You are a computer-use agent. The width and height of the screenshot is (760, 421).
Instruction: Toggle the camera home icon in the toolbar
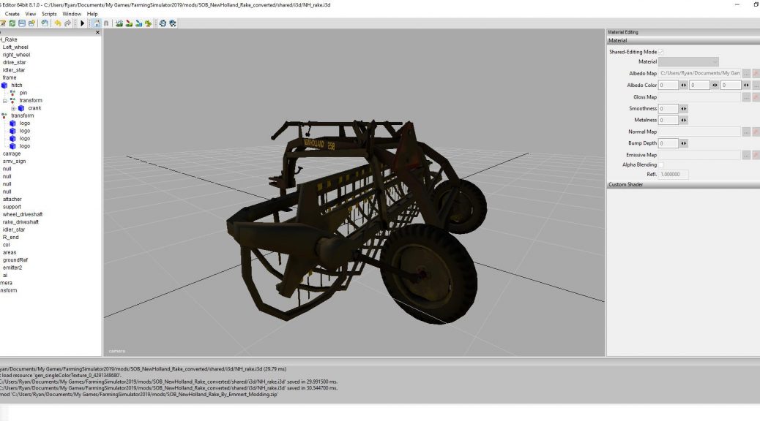pyautogui.click(x=96, y=23)
